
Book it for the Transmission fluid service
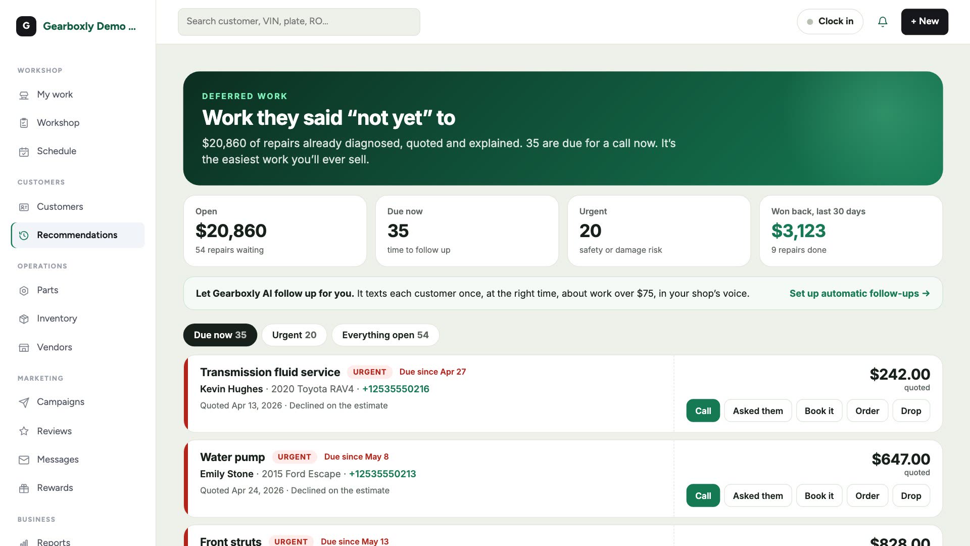tap(819, 411)
